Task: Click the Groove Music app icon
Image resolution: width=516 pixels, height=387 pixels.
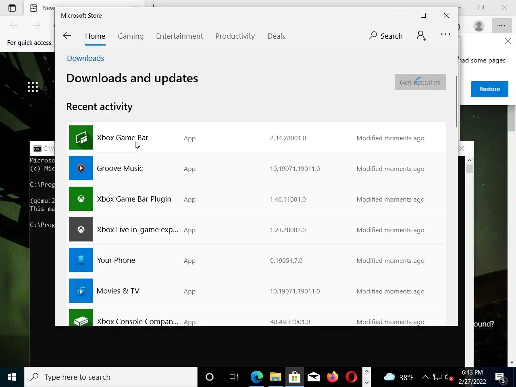Action: tap(81, 168)
